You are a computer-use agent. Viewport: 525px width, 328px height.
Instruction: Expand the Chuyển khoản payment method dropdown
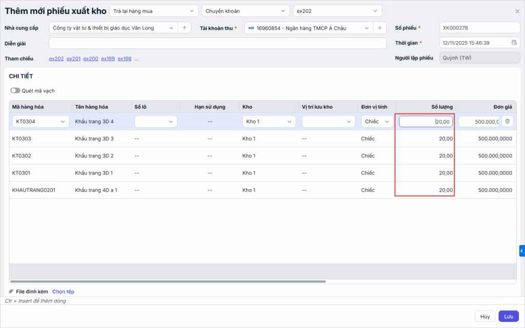tap(246, 11)
